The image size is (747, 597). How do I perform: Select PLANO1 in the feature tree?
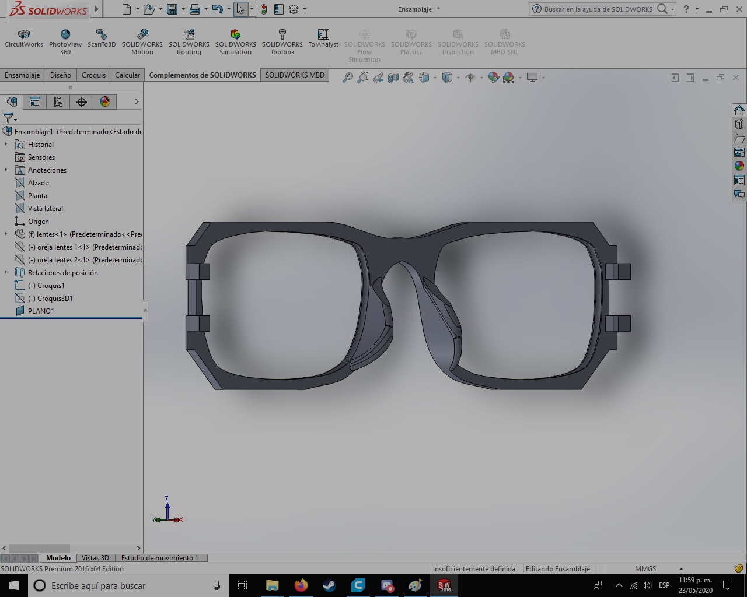click(41, 311)
